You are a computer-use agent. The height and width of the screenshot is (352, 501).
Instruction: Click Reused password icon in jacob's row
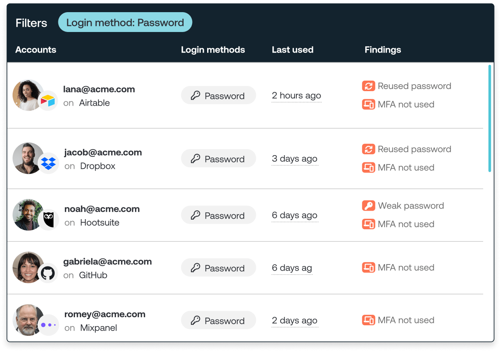coord(368,149)
